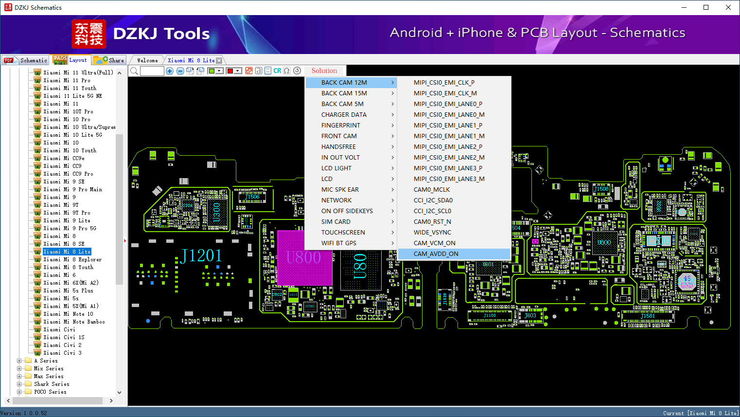Click the Solution button

324,71
